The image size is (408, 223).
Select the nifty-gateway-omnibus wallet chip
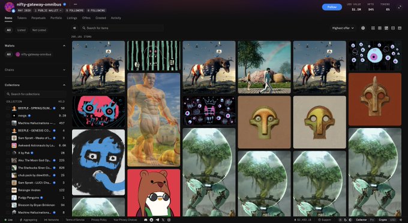pyautogui.click(x=34, y=54)
